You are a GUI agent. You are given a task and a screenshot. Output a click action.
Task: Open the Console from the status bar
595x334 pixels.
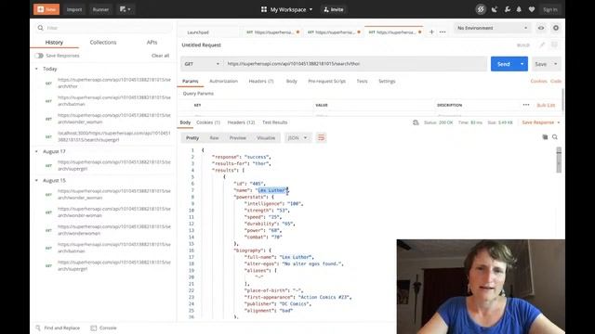point(103,328)
